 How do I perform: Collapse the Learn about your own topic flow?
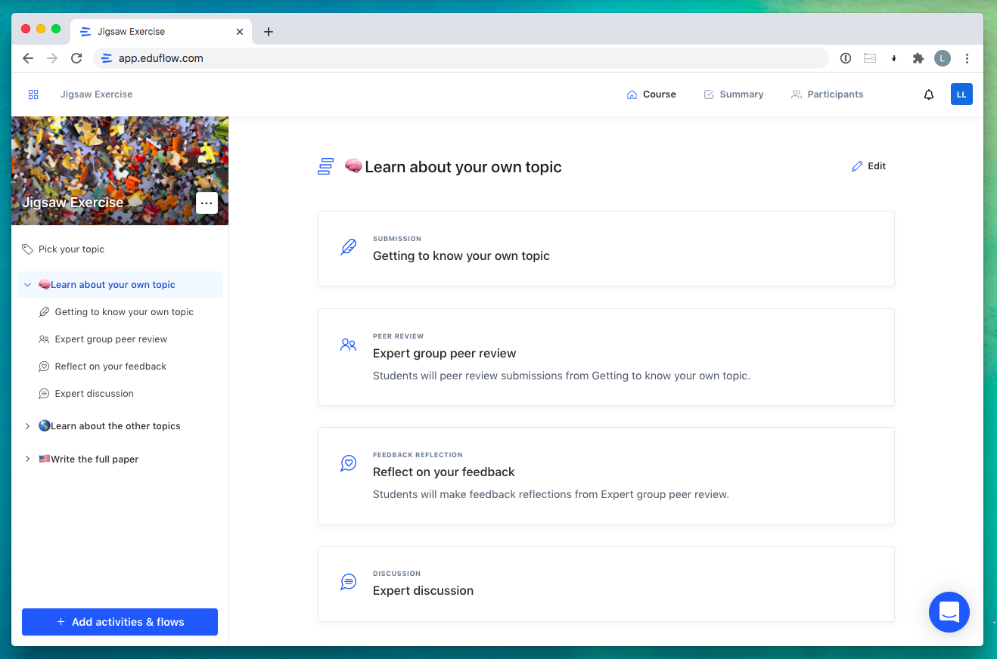(x=27, y=285)
